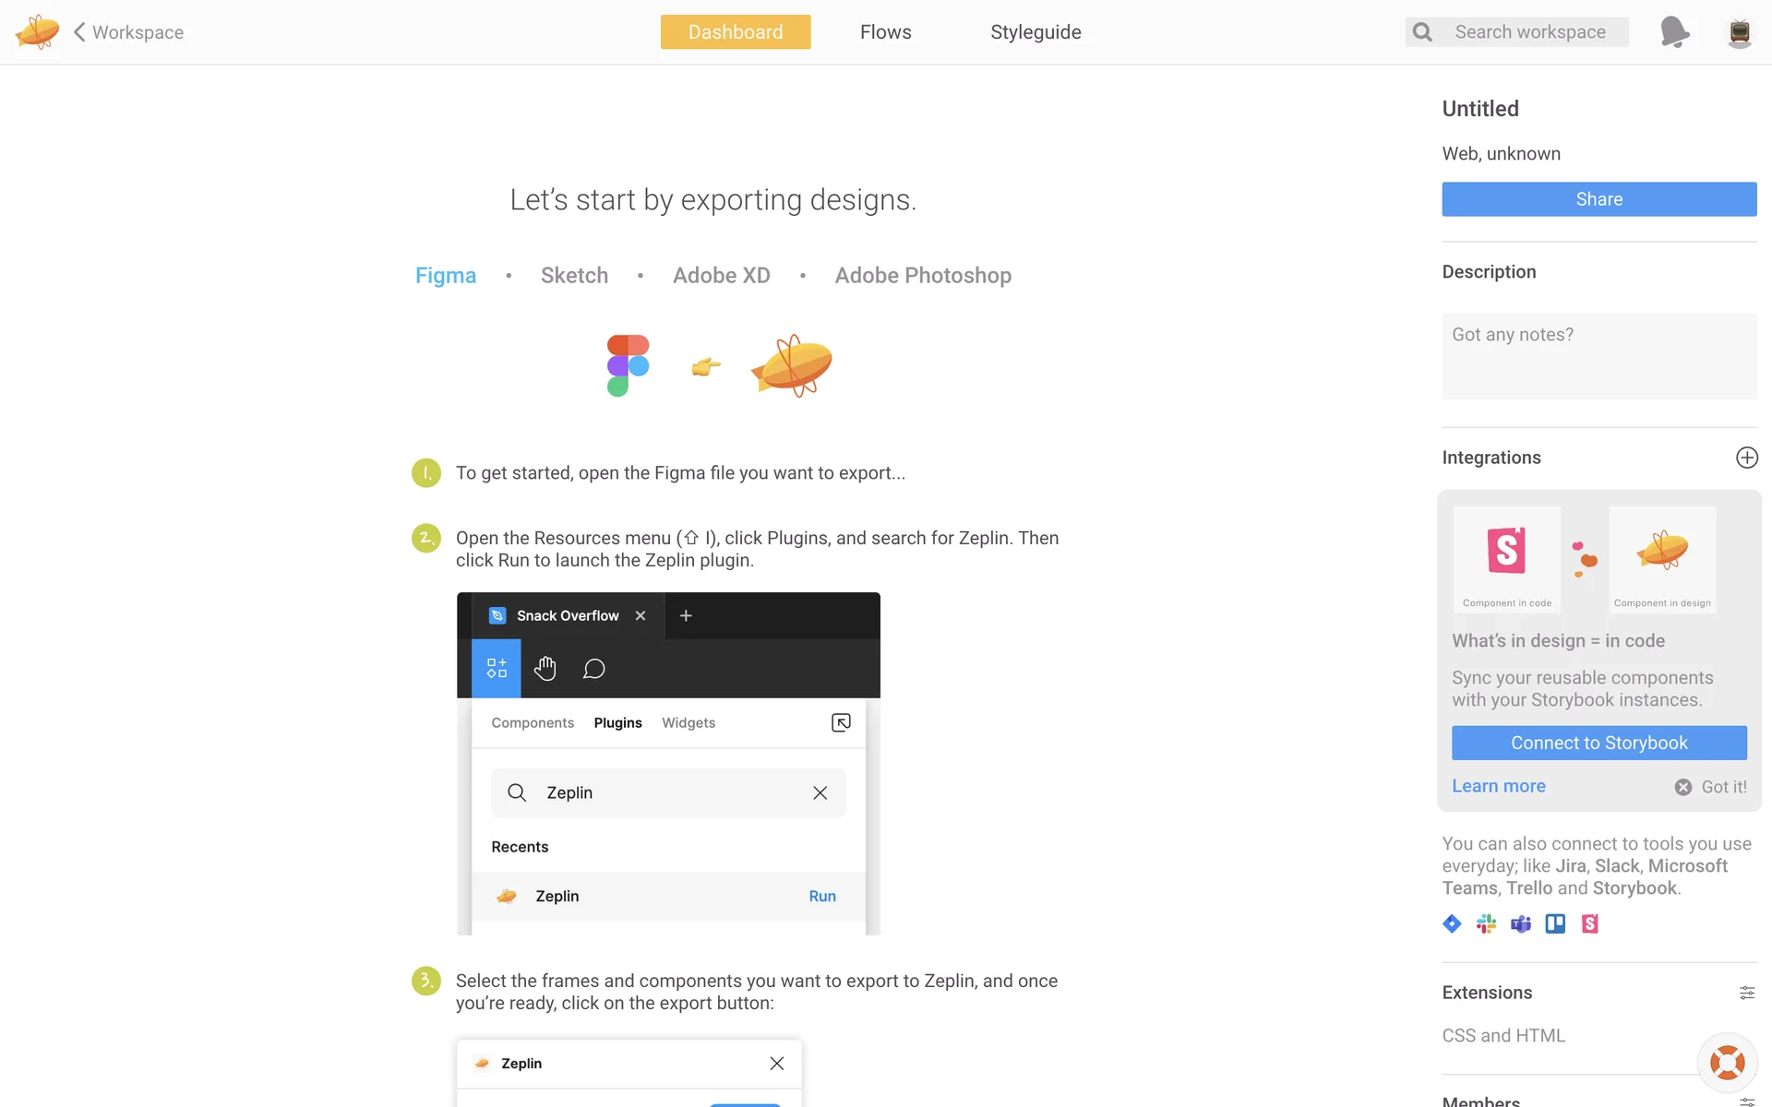Screen dimensions: 1772x1107
Task: Click the Got any notes description field
Action: (1598, 356)
